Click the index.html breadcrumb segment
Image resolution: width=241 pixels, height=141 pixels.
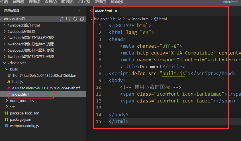click(x=141, y=19)
